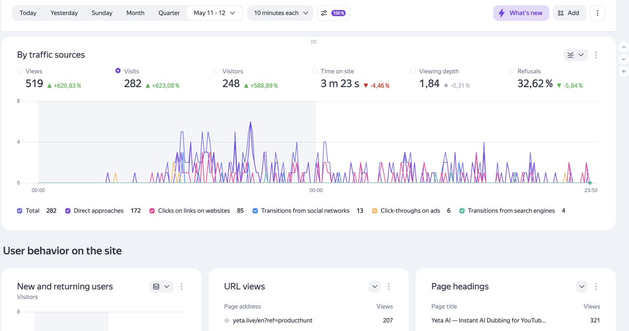
Task: Select the Visits metric radio button
Action: [118, 71]
